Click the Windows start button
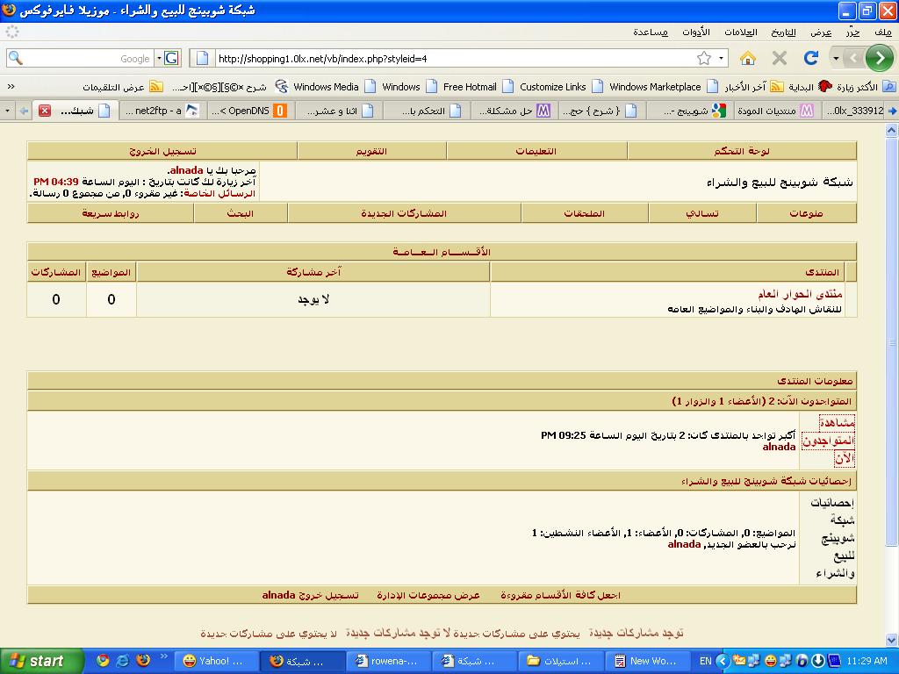 [x=35, y=661]
